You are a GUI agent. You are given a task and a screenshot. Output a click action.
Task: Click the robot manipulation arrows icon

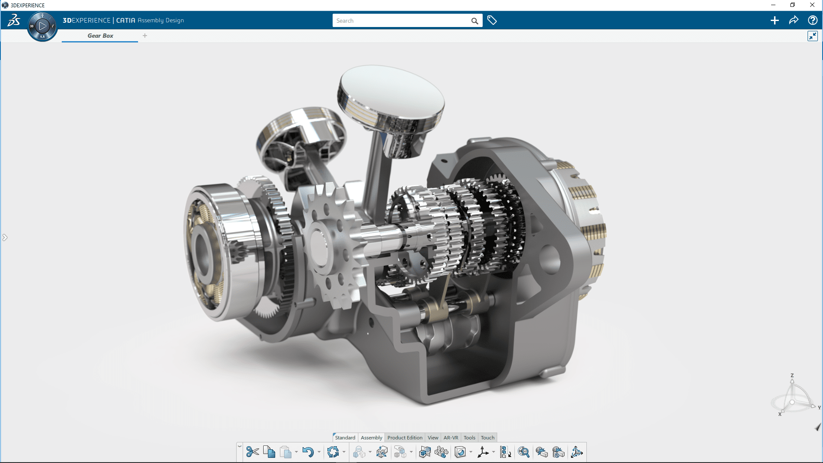pyautogui.click(x=577, y=452)
